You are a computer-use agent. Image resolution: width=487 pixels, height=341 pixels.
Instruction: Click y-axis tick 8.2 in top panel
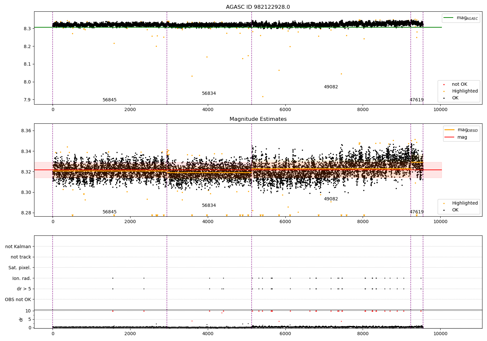pos(27,46)
